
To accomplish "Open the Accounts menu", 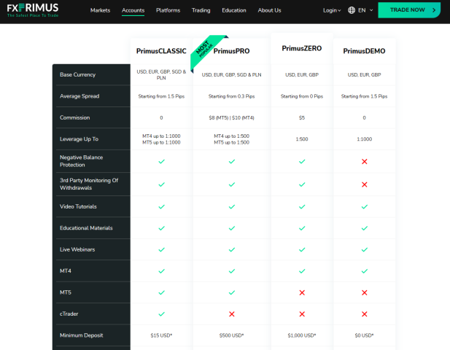I will tap(133, 10).
